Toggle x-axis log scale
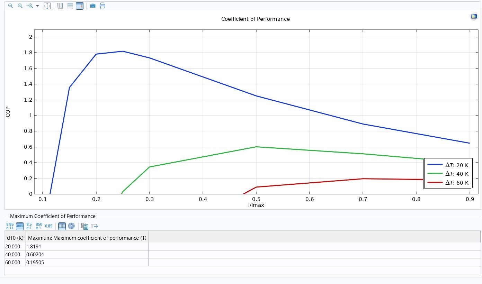The image size is (482, 284). coord(60,6)
